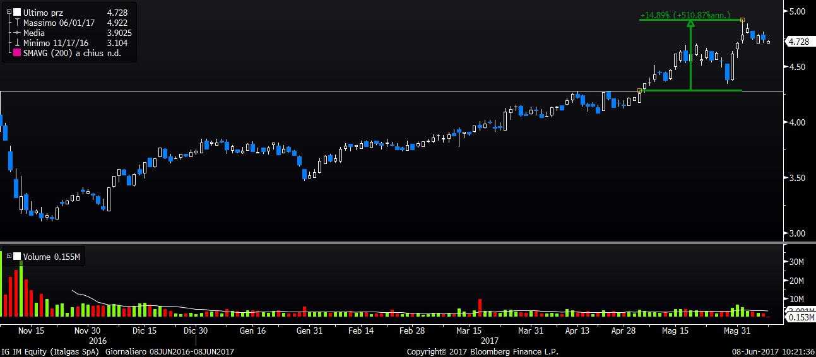Click the IG IM Equity (Italgas SpA) footer
Screen dimensions: 816x357
[x=50, y=352]
